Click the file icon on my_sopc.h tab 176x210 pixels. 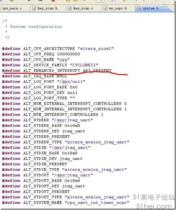pos(105,8)
